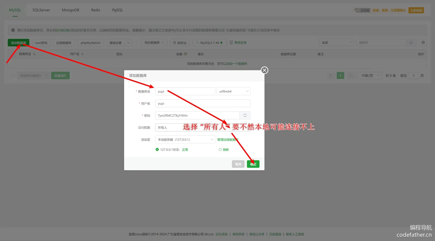
Task: Click the database name input field
Action: click(x=185, y=91)
